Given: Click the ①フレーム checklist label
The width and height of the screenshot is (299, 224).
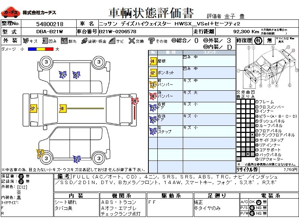Looking at the screenshot, I should [x=265, y=102].
